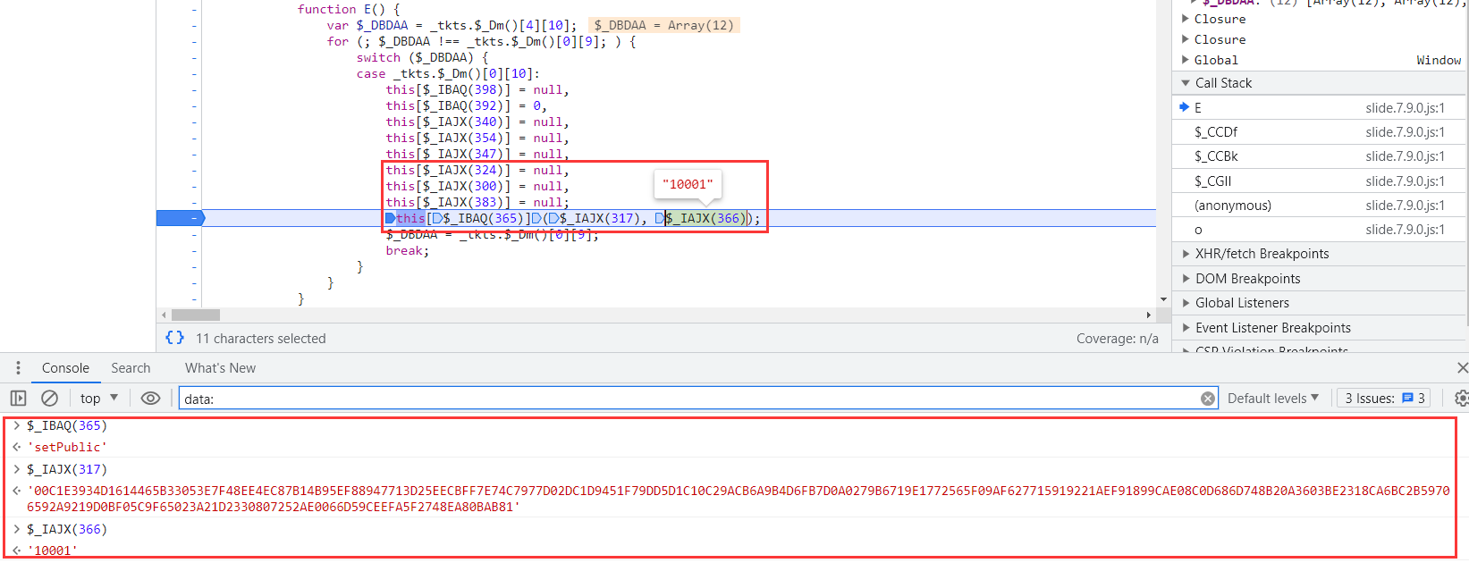The width and height of the screenshot is (1469, 563).
Task: Click the eye icon for live expression
Action: [x=150, y=399]
